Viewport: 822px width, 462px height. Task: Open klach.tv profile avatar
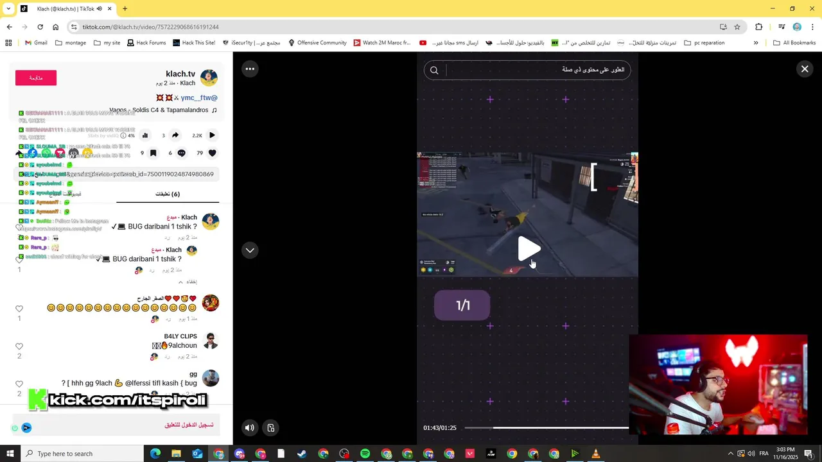209,78
